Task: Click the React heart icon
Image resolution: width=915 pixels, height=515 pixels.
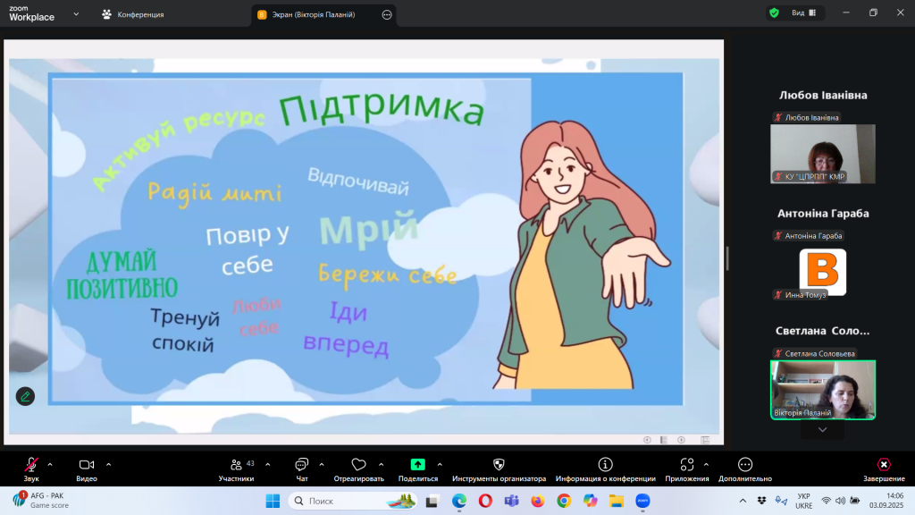Action: [x=358, y=465]
